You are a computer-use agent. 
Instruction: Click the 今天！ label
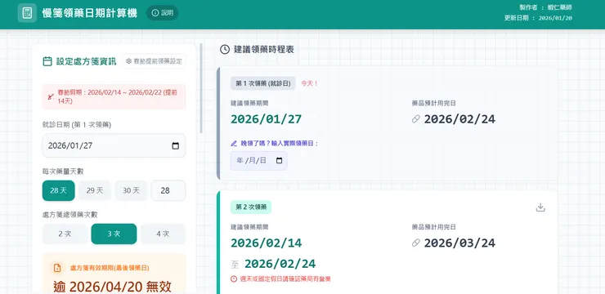click(309, 83)
